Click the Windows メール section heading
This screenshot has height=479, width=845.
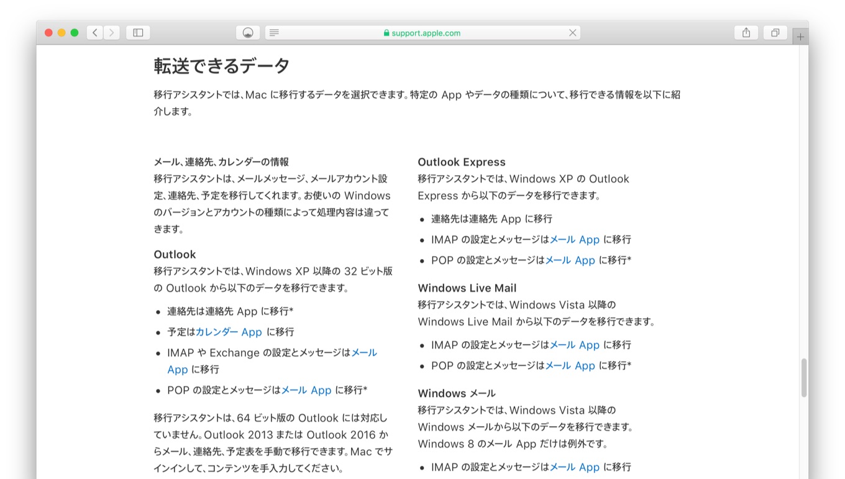pyautogui.click(x=457, y=393)
